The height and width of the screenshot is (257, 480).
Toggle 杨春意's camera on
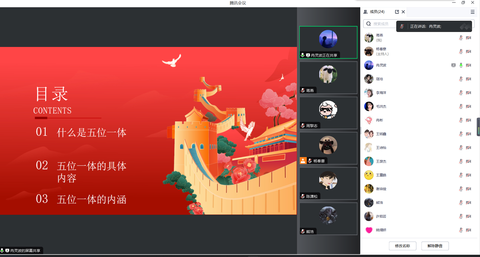pyautogui.click(x=468, y=51)
